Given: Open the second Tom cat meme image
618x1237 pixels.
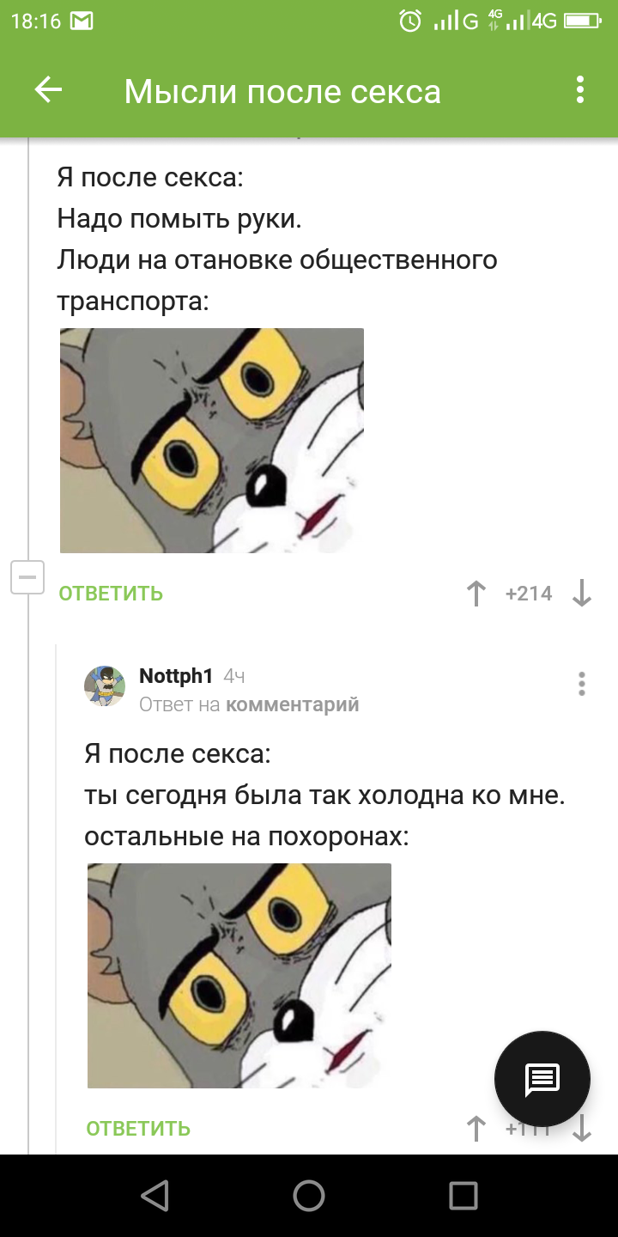Looking at the screenshot, I should (239, 976).
